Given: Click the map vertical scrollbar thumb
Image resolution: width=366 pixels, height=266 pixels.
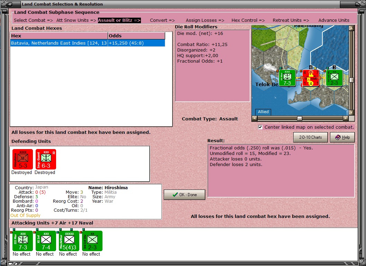Looking at the screenshot, I should (x=351, y=80).
